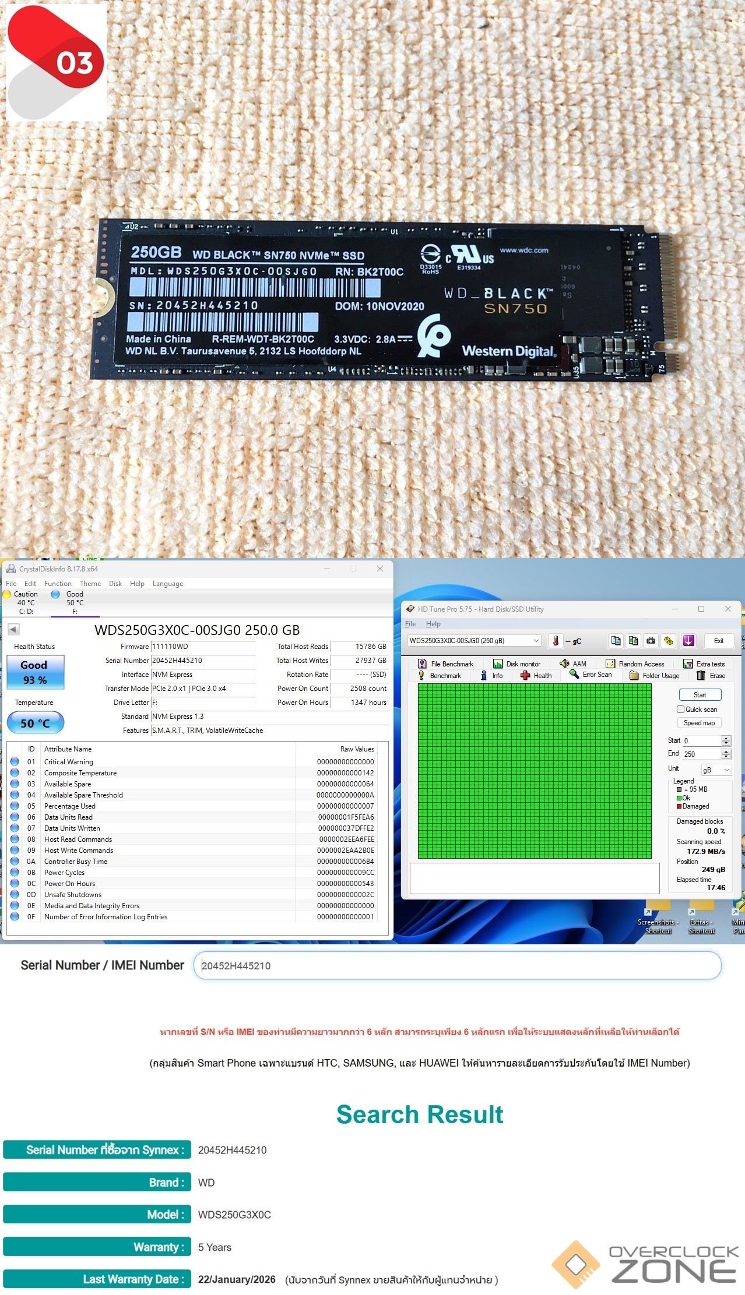Click the Exit button in HD Tune
The width and height of the screenshot is (745, 1295).
719,641
